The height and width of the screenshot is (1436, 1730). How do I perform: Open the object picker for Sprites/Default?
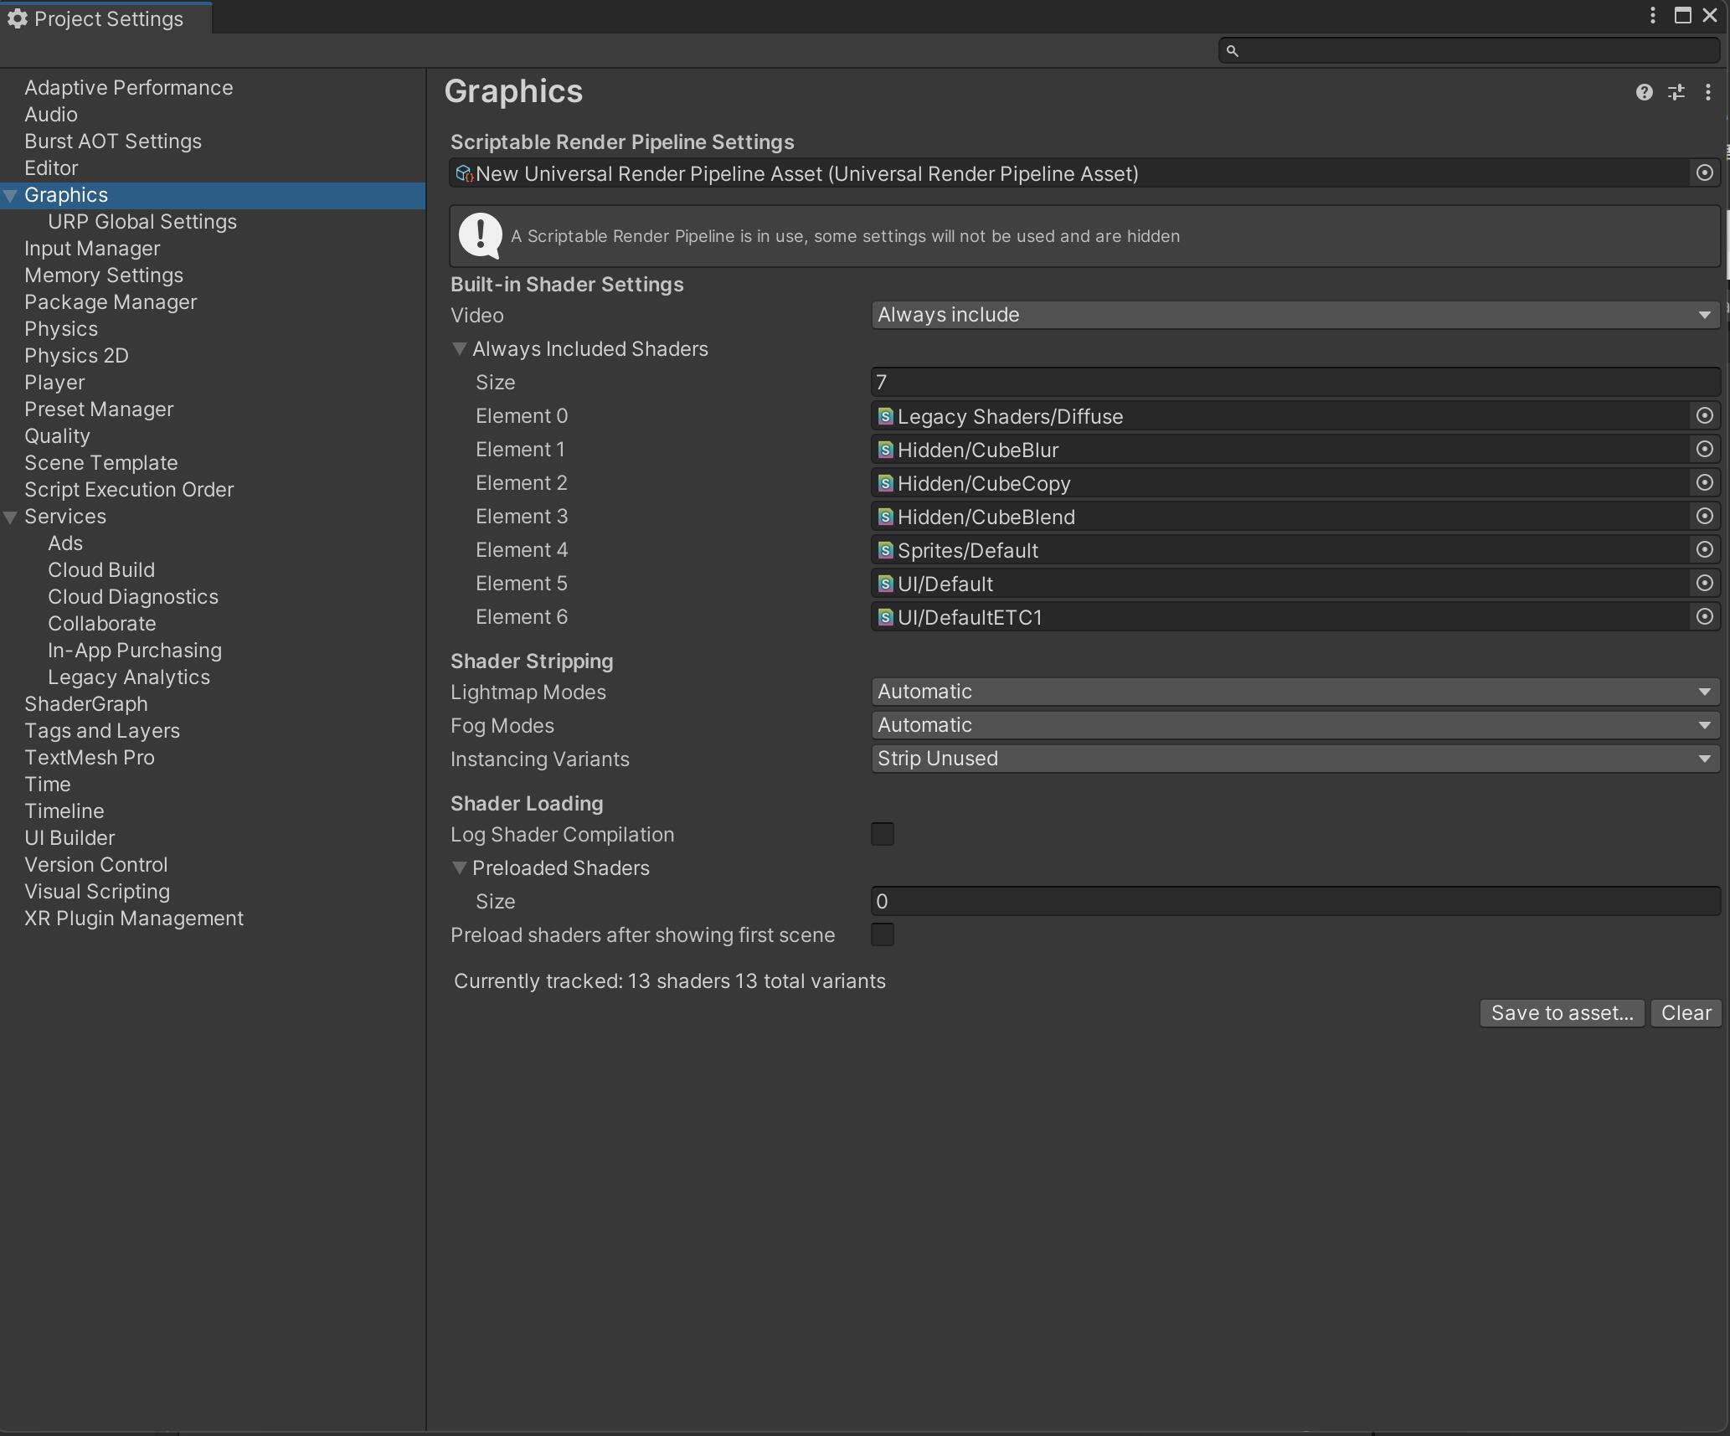[1706, 550]
